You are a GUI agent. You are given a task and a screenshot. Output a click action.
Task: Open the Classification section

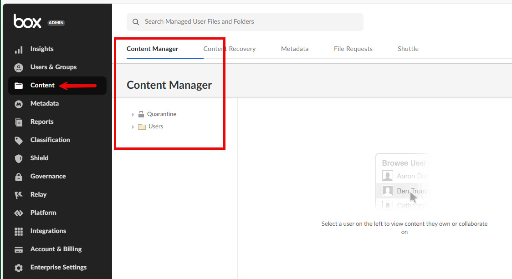tap(50, 140)
